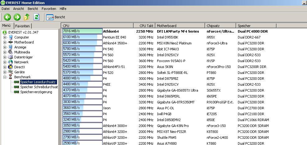Screen dimensions: 307x145
Task: Select the Computer icon in tree
Action: 11,37
